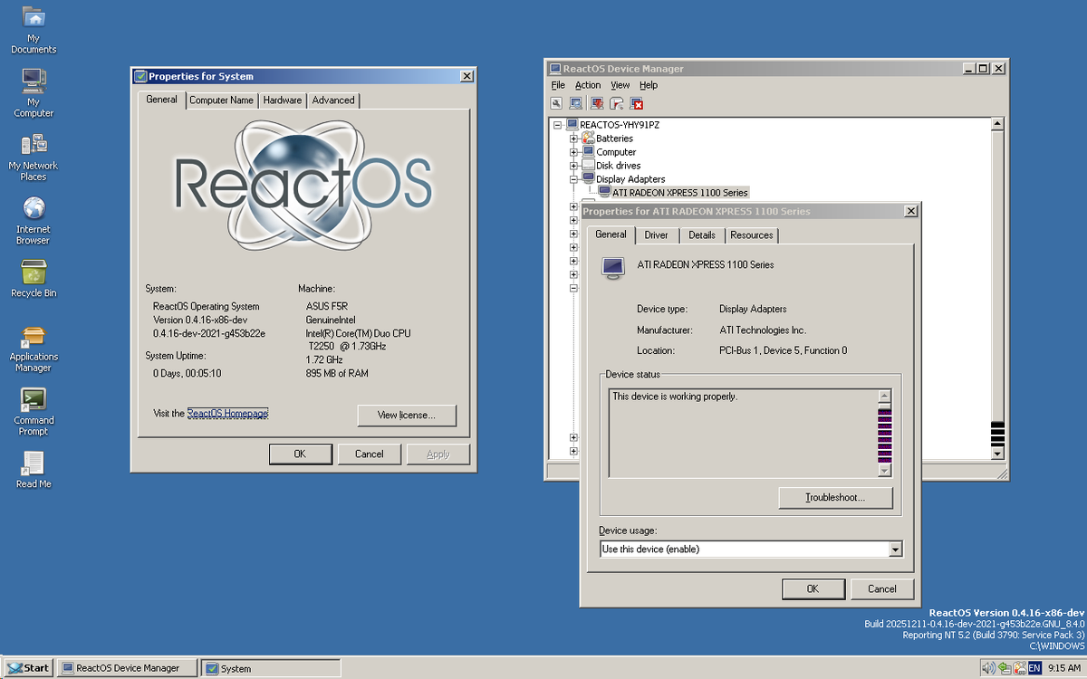Image resolution: width=1087 pixels, height=679 pixels.
Task: Click the Troubleshoot button
Action: [x=834, y=497]
